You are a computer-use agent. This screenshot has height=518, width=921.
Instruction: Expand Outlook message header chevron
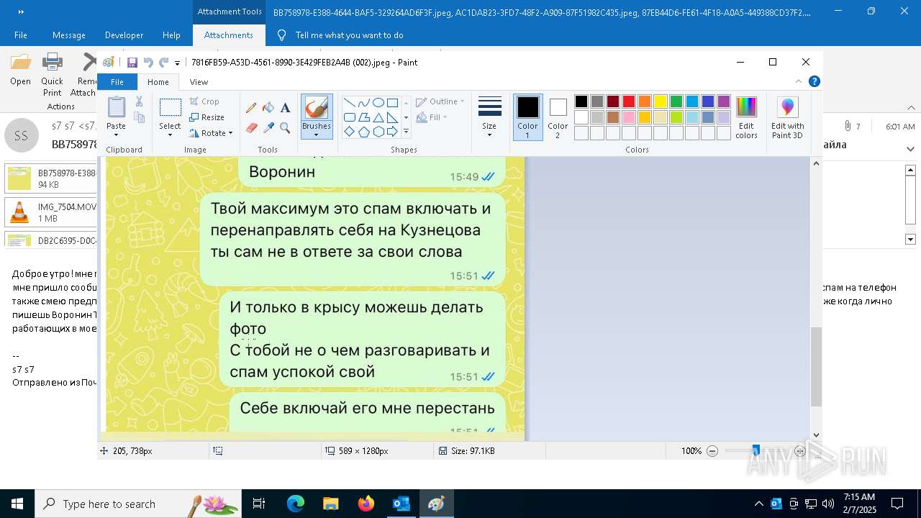click(911, 149)
